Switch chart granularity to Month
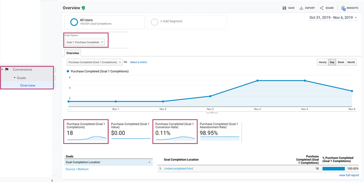 tap(351, 62)
